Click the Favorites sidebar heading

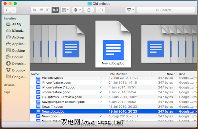pos(10,19)
